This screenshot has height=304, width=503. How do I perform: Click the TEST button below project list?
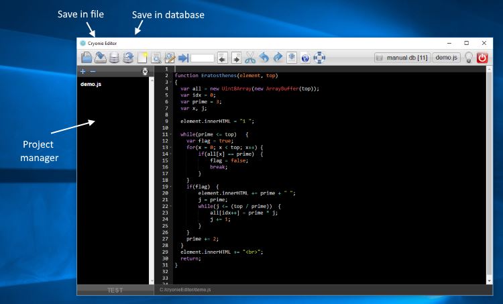tap(115, 290)
